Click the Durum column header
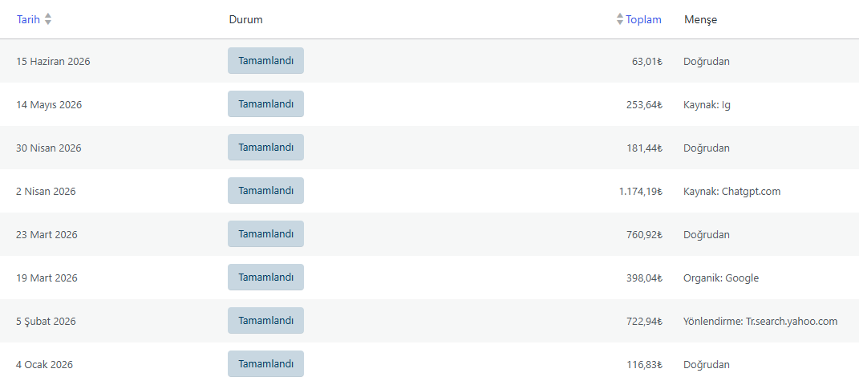The height and width of the screenshot is (385, 859). click(x=246, y=20)
